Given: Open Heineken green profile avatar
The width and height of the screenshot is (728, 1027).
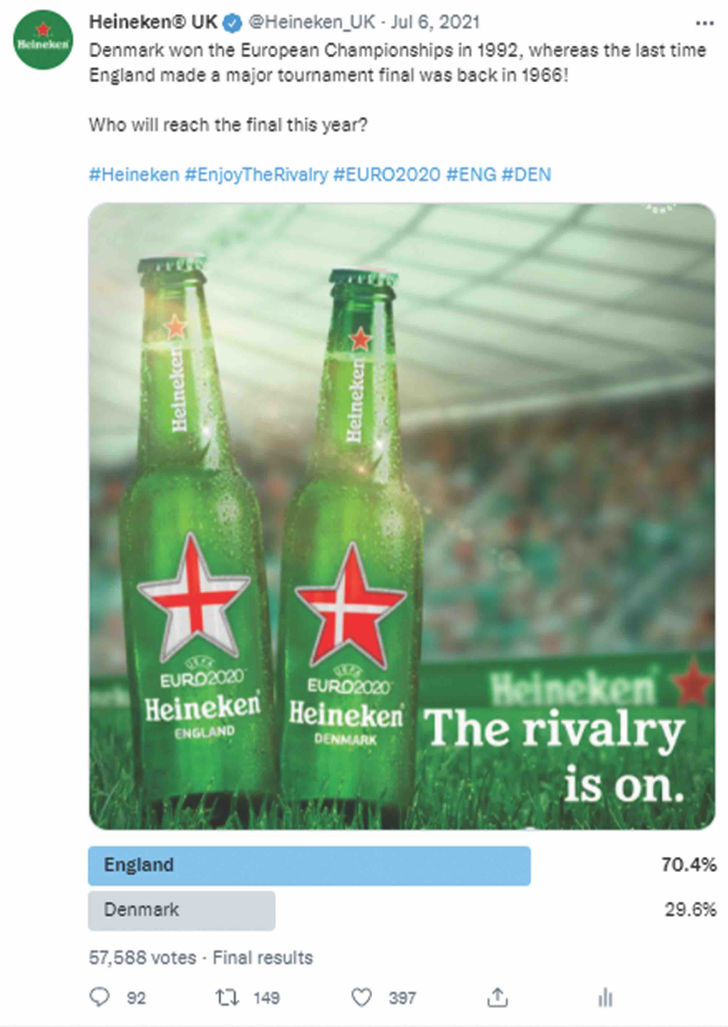Looking at the screenshot, I should pos(43,39).
